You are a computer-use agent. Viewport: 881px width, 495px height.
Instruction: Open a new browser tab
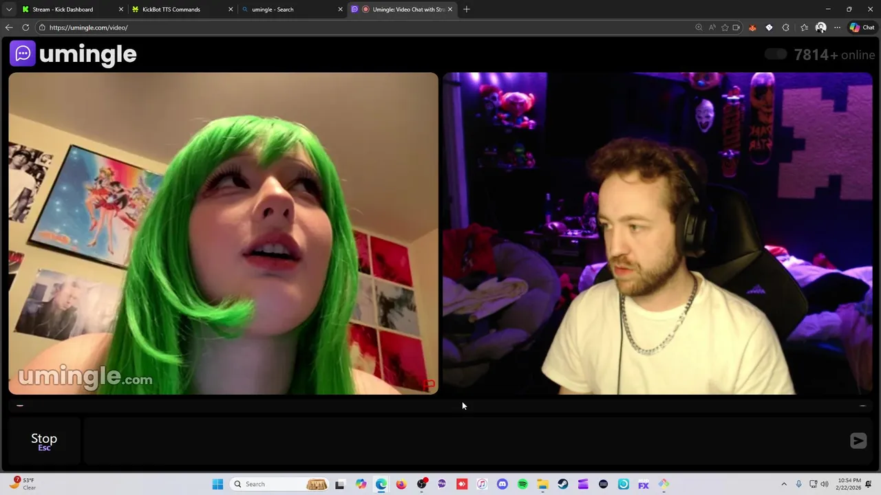[467, 10]
